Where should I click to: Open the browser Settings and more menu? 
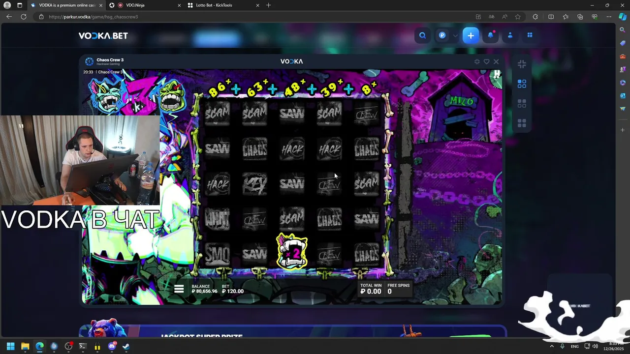pos(609,17)
